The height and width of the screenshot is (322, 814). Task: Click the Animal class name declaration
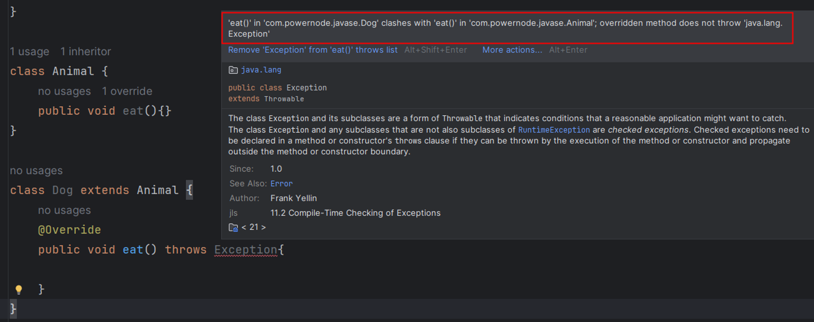click(x=73, y=71)
